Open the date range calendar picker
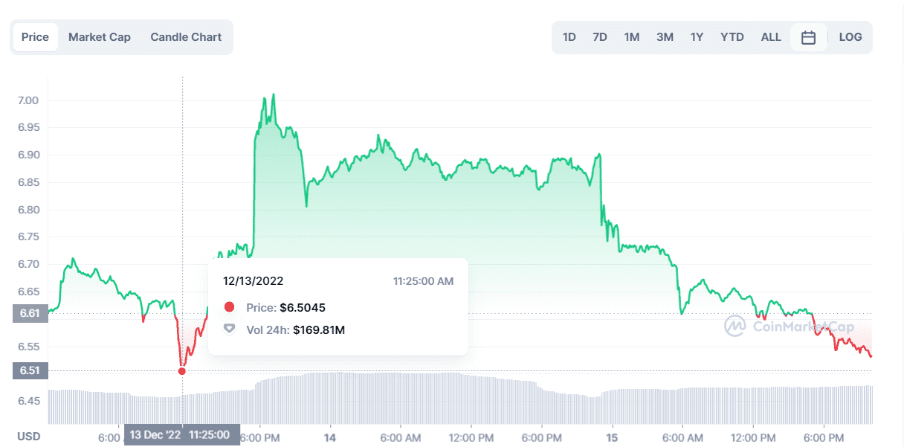Screen dimensions: 904x447 [x=809, y=36]
